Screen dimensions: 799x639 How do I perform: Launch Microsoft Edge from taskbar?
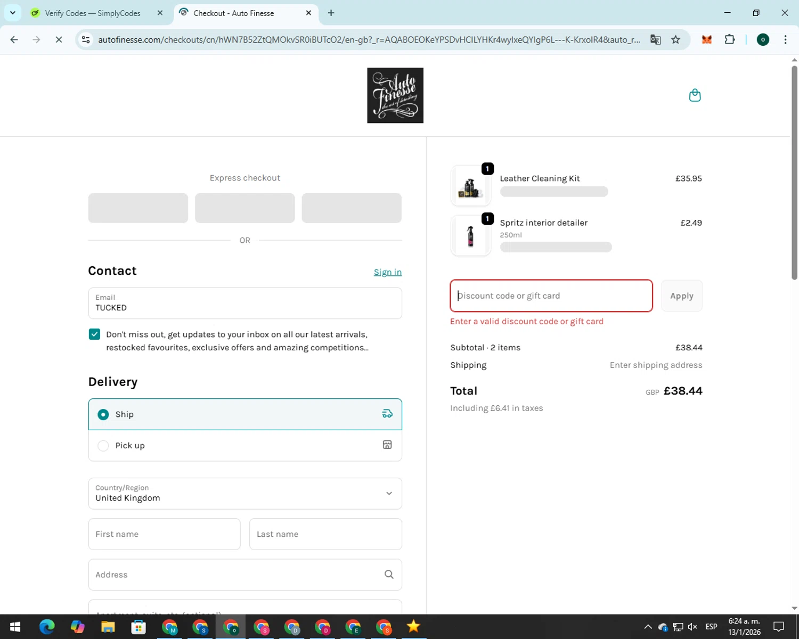pyautogui.click(x=47, y=627)
